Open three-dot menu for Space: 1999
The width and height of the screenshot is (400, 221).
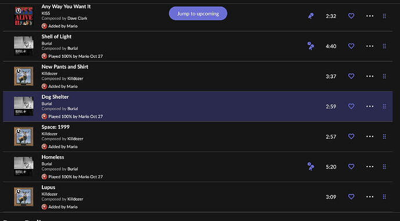pyautogui.click(x=370, y=137)
